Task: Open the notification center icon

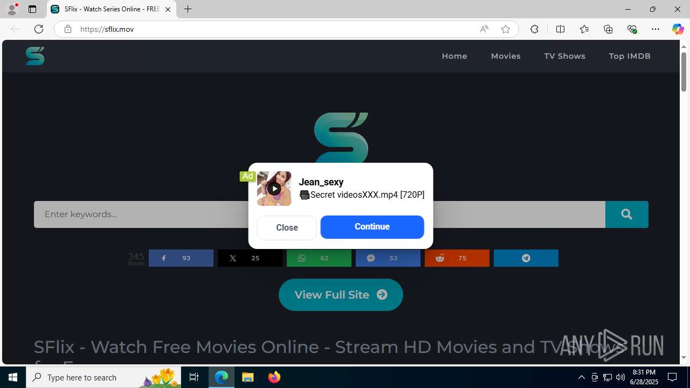Action: coord(672,377)
